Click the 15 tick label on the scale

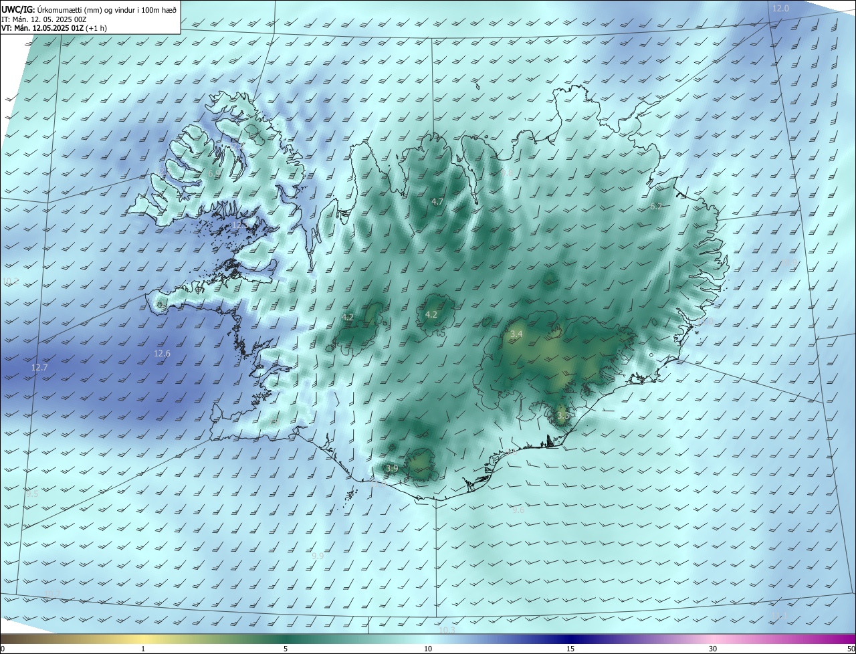click(x=570, y=649)
